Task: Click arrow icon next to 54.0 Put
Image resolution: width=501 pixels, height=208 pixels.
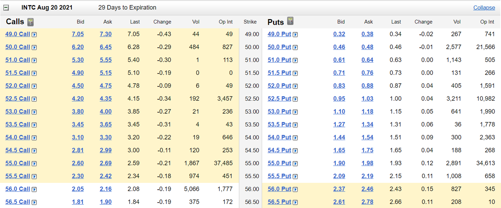Action: click(295, 138)
